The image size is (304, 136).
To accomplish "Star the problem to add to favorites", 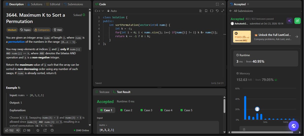I will 38,130.
